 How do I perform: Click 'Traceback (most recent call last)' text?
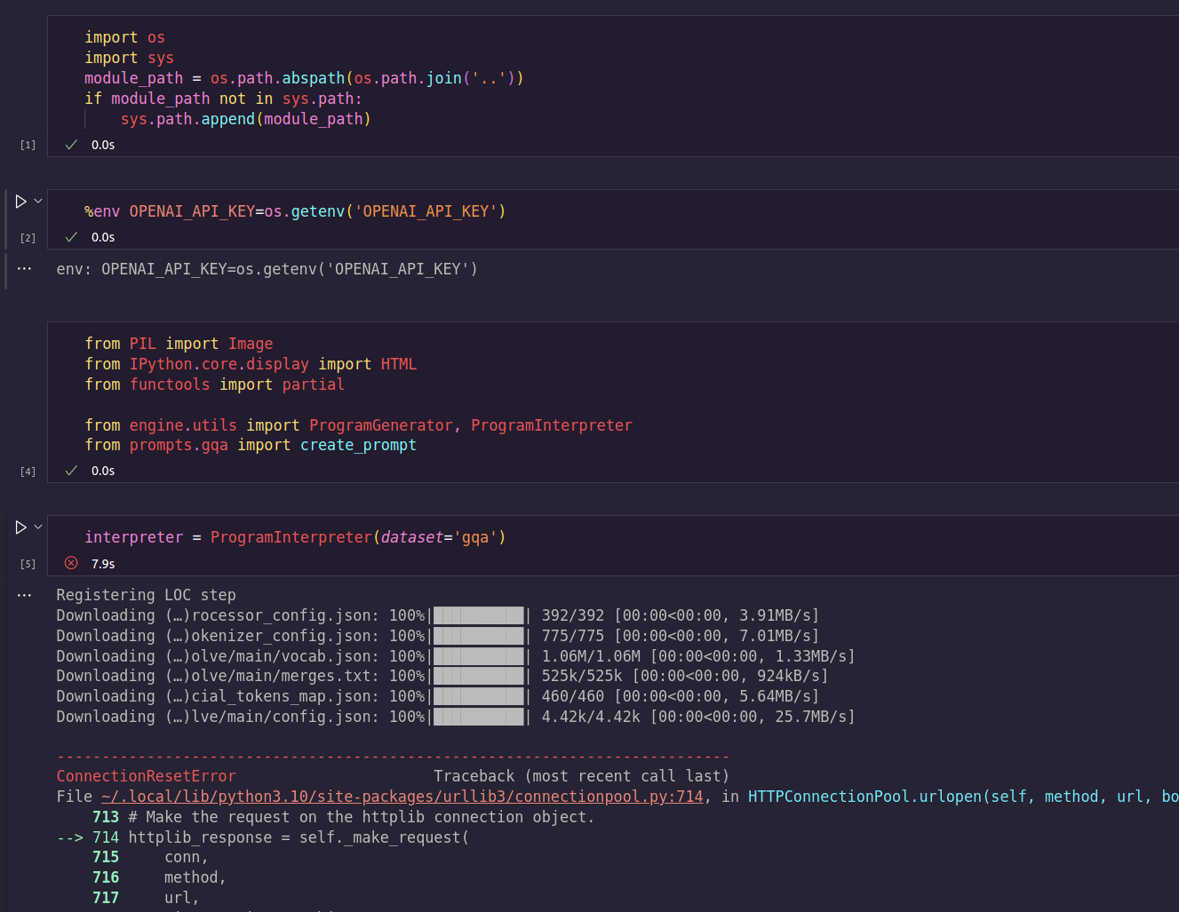[x=581, y=776]
